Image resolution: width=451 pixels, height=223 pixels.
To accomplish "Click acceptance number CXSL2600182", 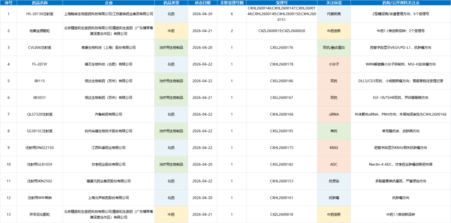I will point(281,164).
